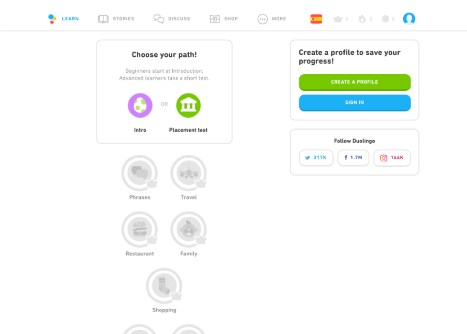Image resolution: width=467 pixels, height=334 pixels.
Task: Open the user profile avatar menu
Action: pyautogui.click(x=409, y=18)
